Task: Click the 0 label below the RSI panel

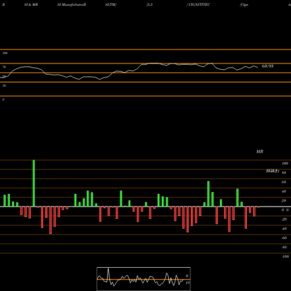Action: click(x=3, y=100)
